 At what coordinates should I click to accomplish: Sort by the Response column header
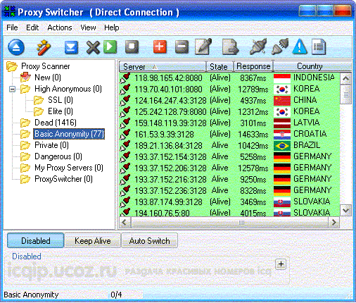pos(253,66)
